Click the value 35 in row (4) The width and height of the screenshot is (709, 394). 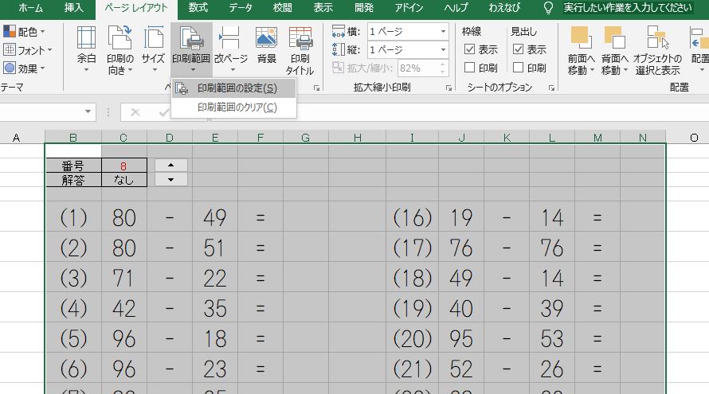(x=215, y=308)
